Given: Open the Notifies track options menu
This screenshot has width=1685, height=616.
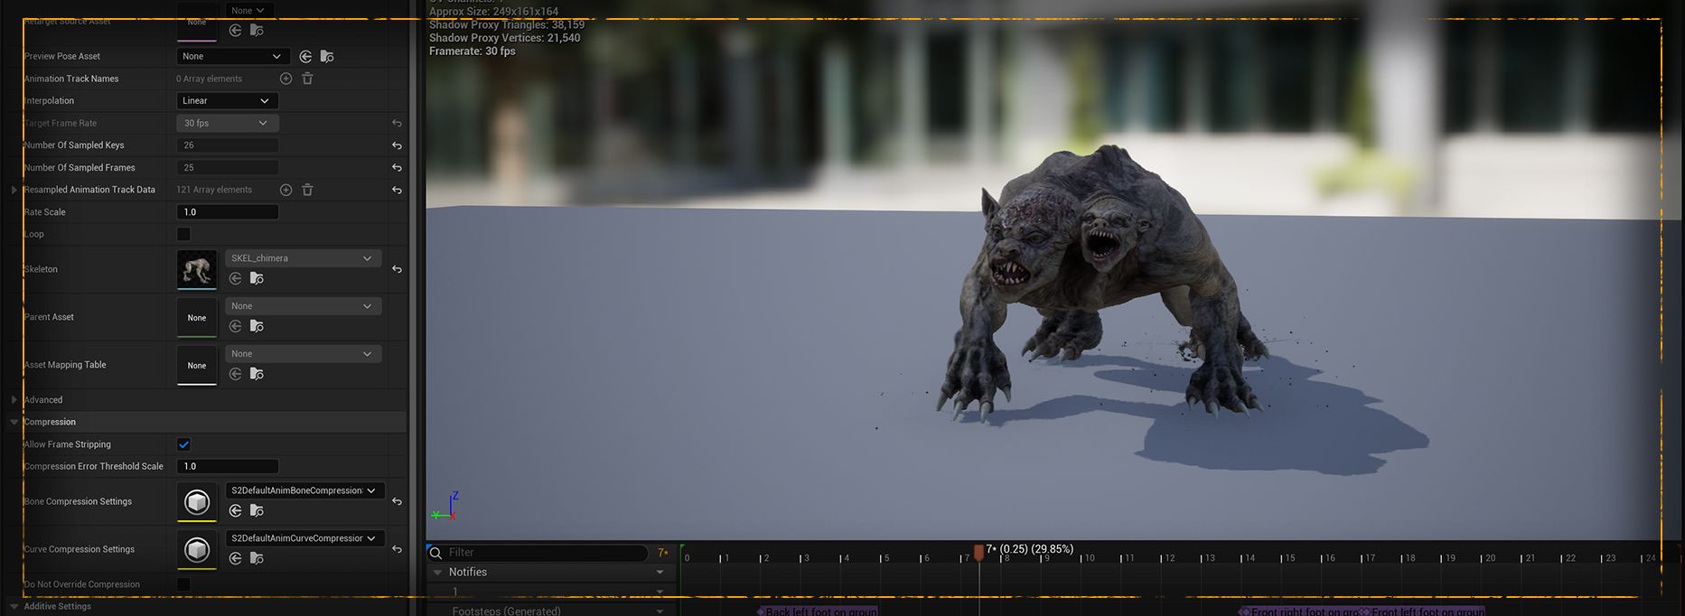Looking at the screenshot, I should pos(660,572).
